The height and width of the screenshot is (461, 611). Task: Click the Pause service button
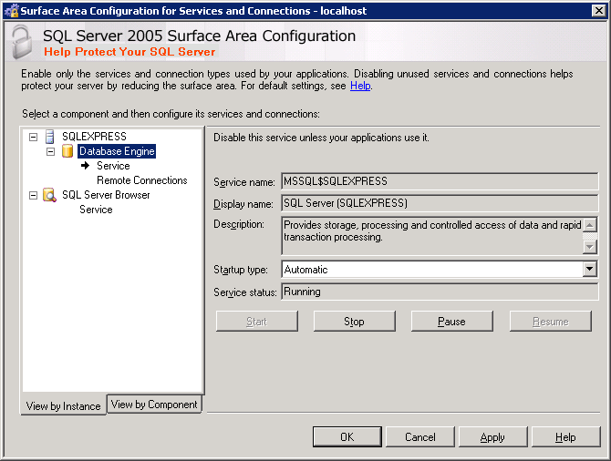[x=451, y=322]
